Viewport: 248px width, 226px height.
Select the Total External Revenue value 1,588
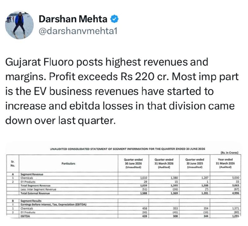[x=144, y=193]
